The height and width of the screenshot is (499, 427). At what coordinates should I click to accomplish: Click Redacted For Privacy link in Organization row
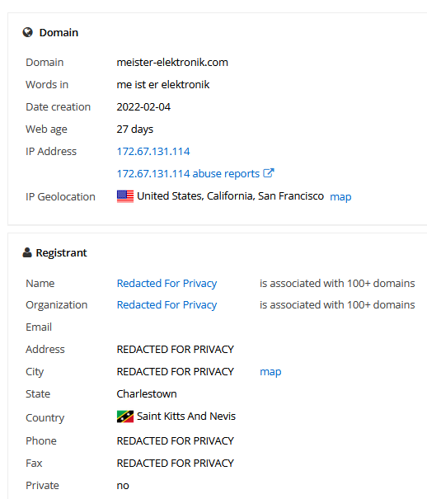(x=167, y=305)
